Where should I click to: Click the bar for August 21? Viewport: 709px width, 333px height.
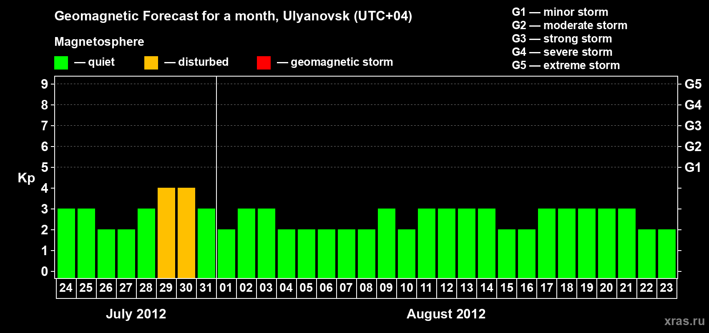click(x=627, y=243)
